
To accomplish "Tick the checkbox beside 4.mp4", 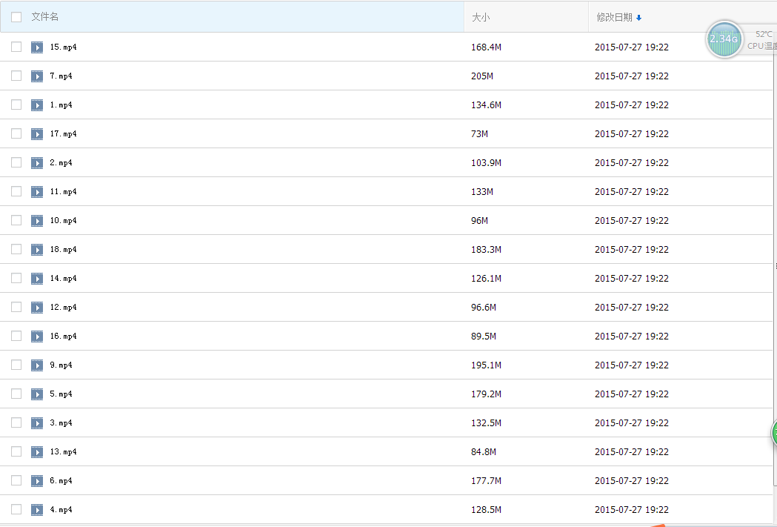I will (16, 509).
